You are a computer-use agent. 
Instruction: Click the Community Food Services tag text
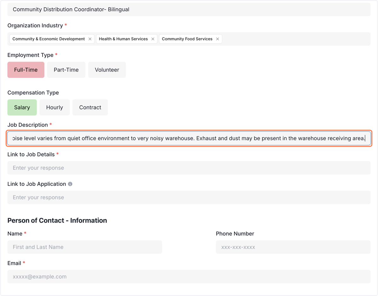coord(187,39)
